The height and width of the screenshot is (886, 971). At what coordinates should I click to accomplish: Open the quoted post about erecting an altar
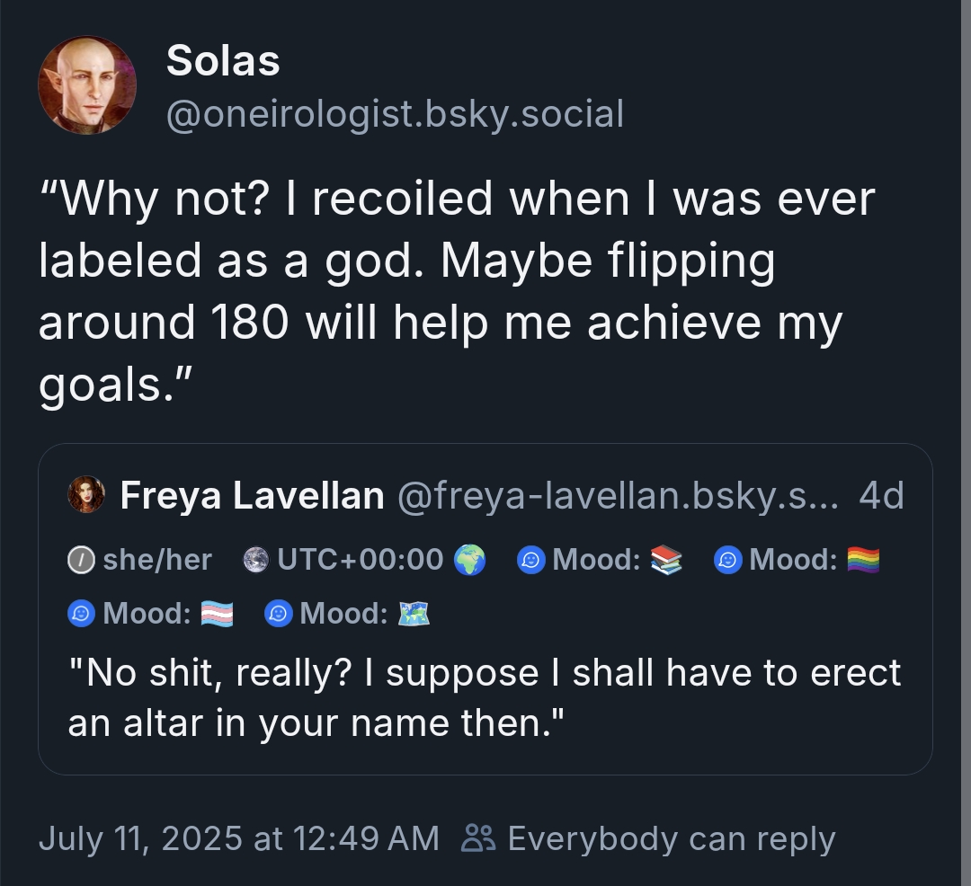484,696
